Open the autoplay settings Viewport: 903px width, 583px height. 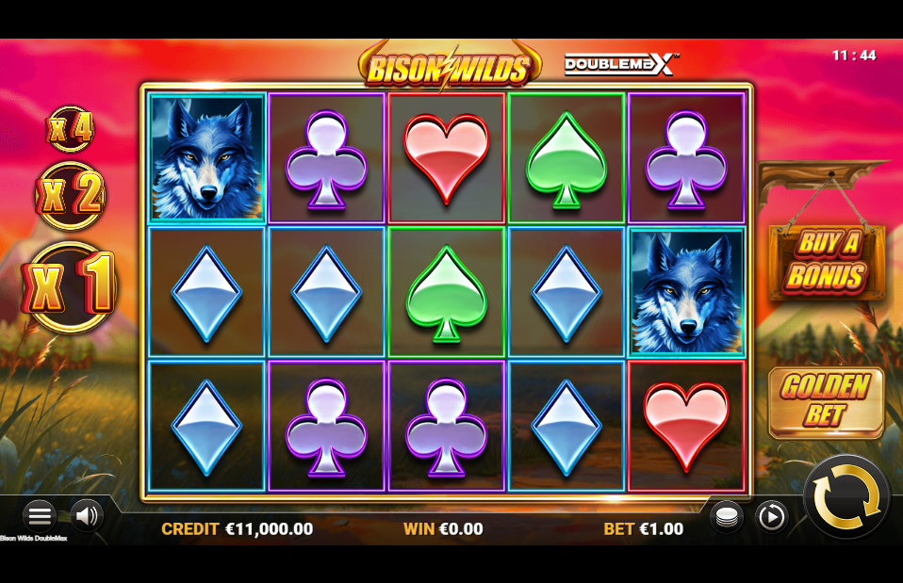(771, 517)
